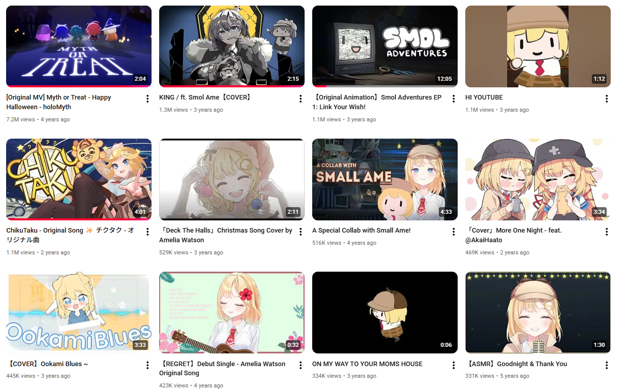The height and width of the screenshot is (391, 628).
Task: Open the three-dot menu for REGRET Debut Single
Action: click(x=301, y=366)
